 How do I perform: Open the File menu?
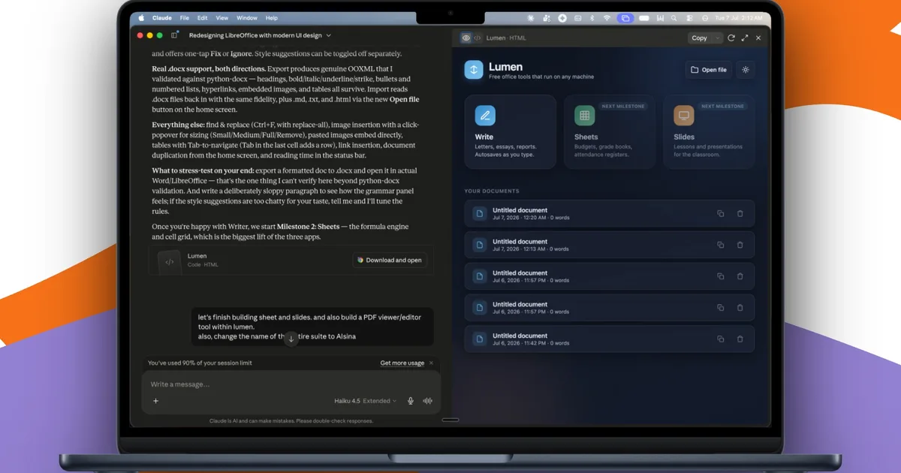coord(185,17)
